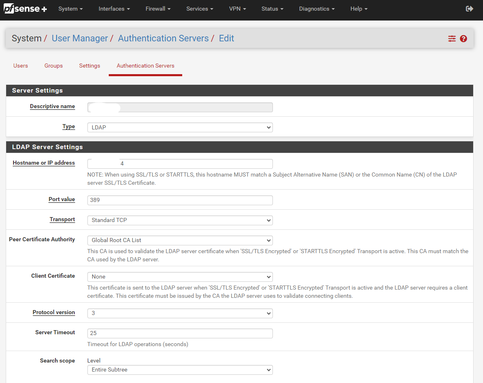Screen dimensions: 483x383
Task: Open the Services menu
Action: (199, 9)
